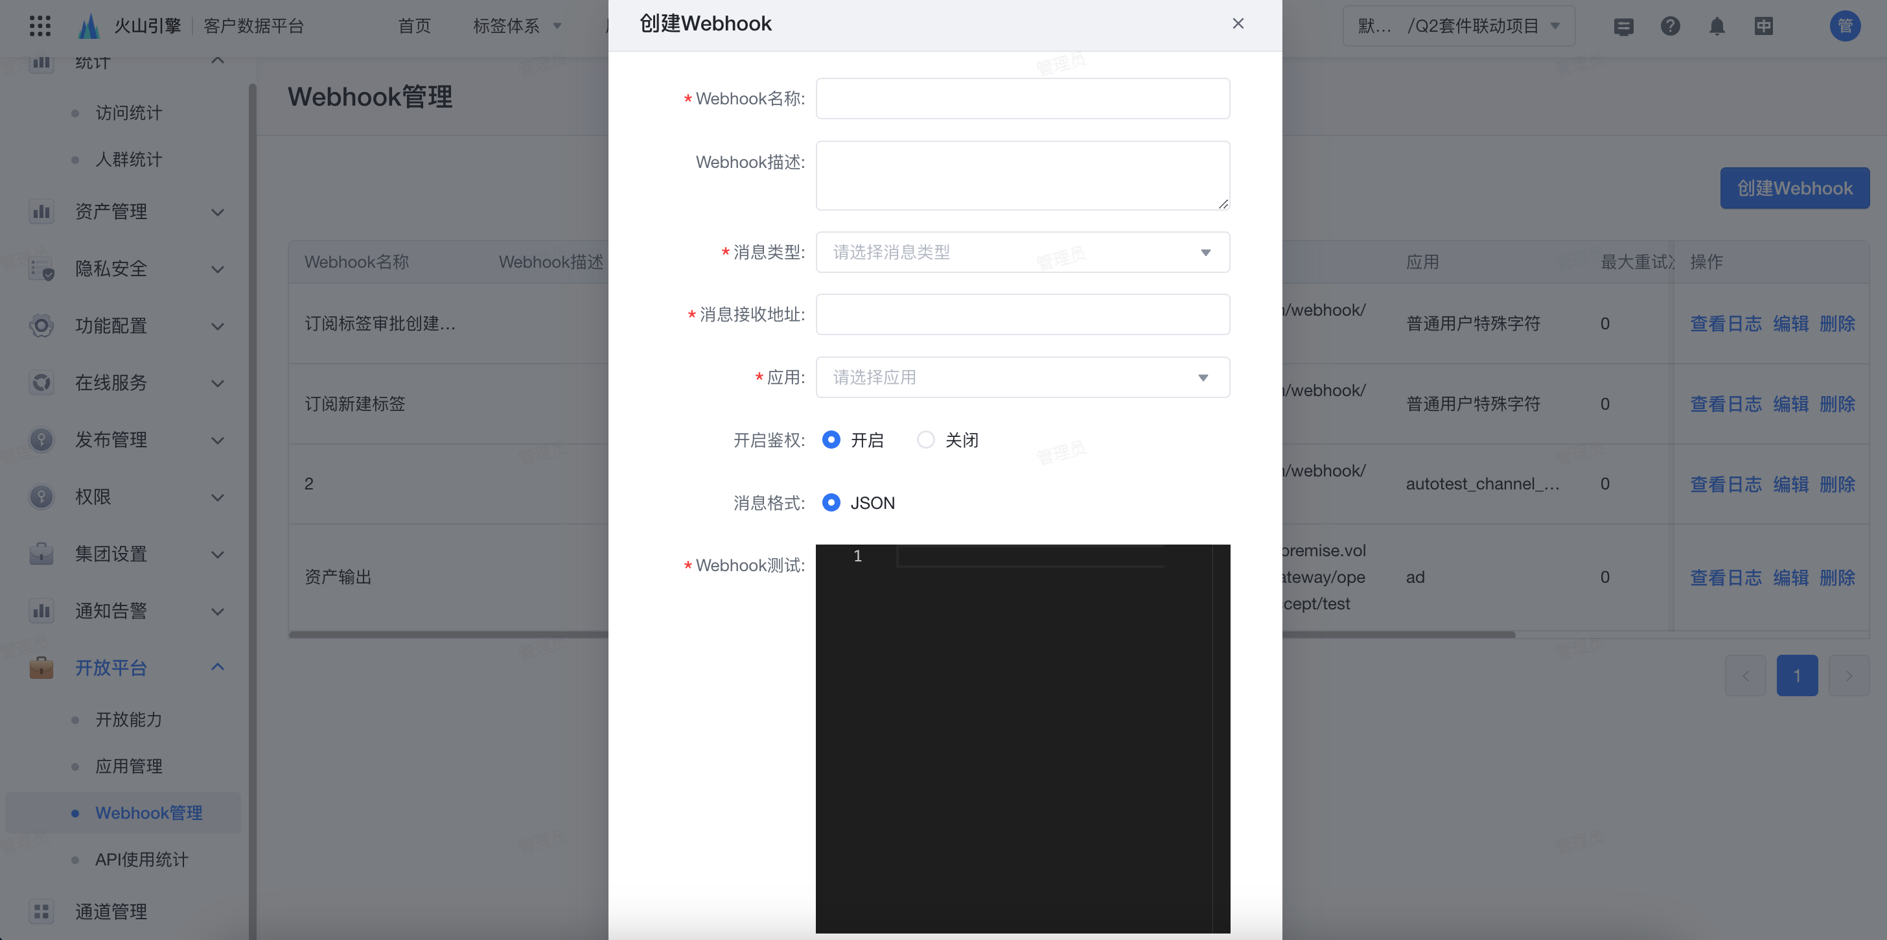Edit the autotest_channel webhook row
The height and width of the screenshot is (940, 1887).
1790,484
